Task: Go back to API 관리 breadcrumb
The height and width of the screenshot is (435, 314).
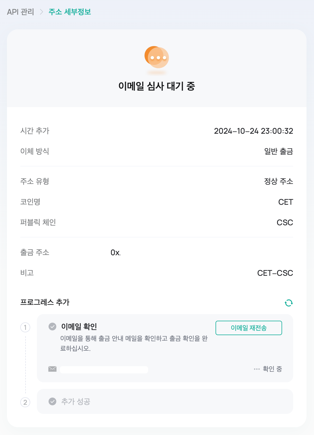Action: 21,12
